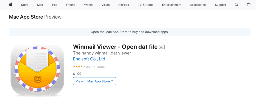The image size is (256, 108).
Task: Open the search magnifier icon
Action: (236, 5)
